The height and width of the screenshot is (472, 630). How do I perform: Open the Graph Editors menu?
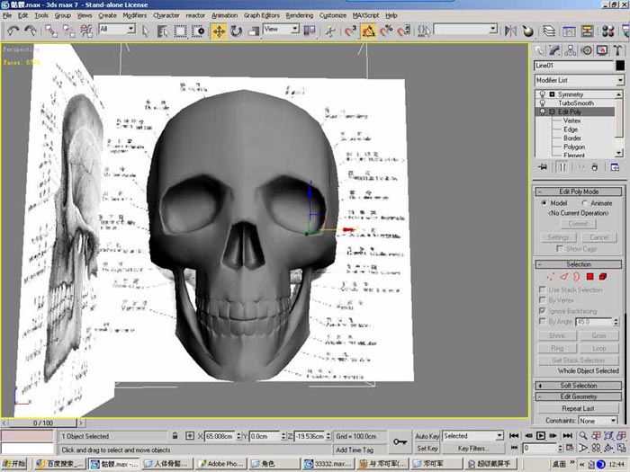(262, 15)
